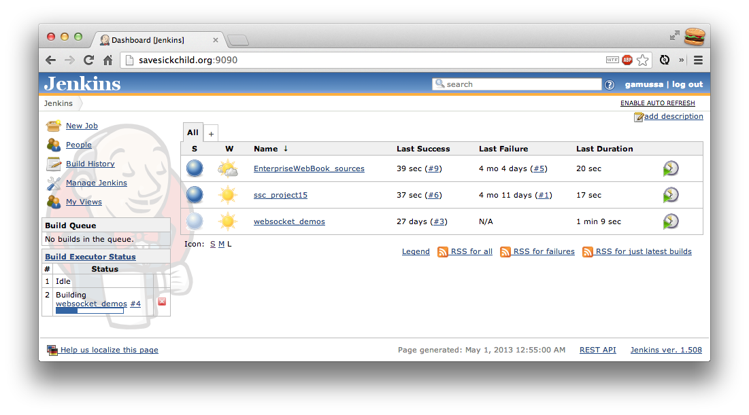The width and height of the screenshot is (749, 415).
Task: Click the New Job icon in sidebar
Action: (x=54, y=126)
